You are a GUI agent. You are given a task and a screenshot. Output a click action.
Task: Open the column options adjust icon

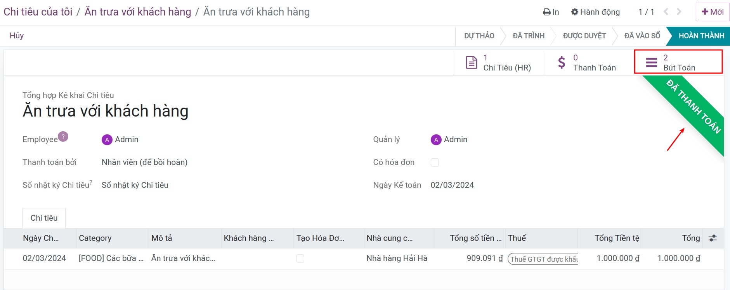(713, 238)
